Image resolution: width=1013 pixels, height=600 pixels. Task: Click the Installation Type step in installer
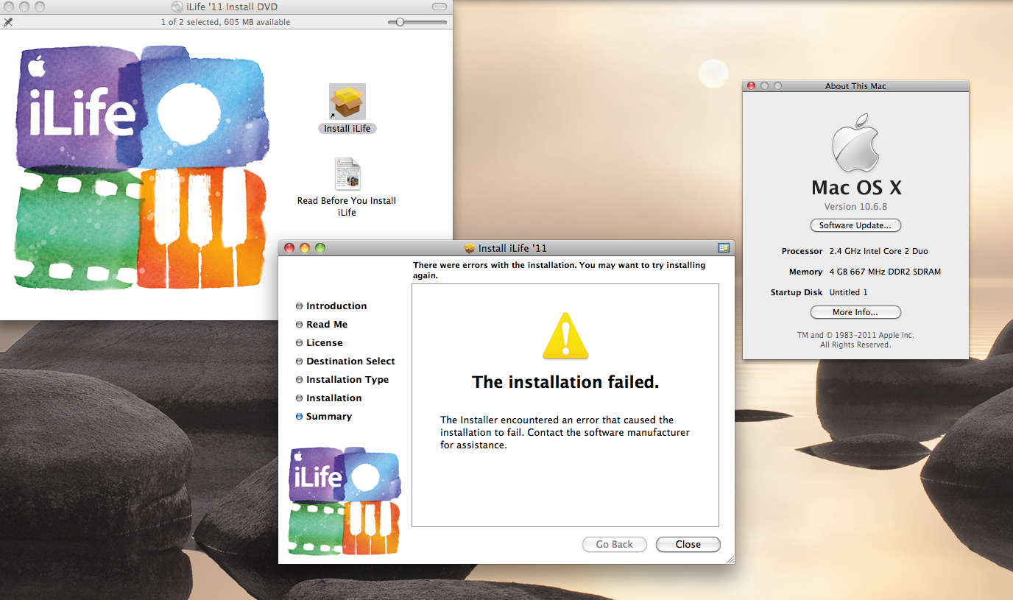(x=347, y=380)
